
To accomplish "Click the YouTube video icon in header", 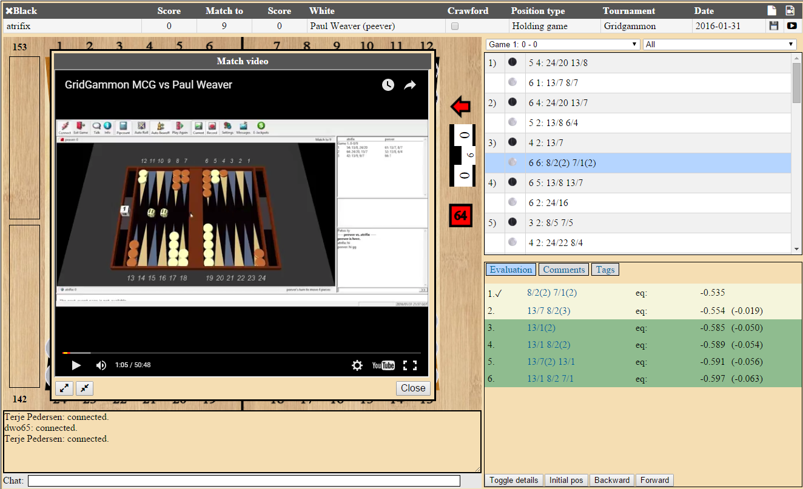I will coord(791,26).
